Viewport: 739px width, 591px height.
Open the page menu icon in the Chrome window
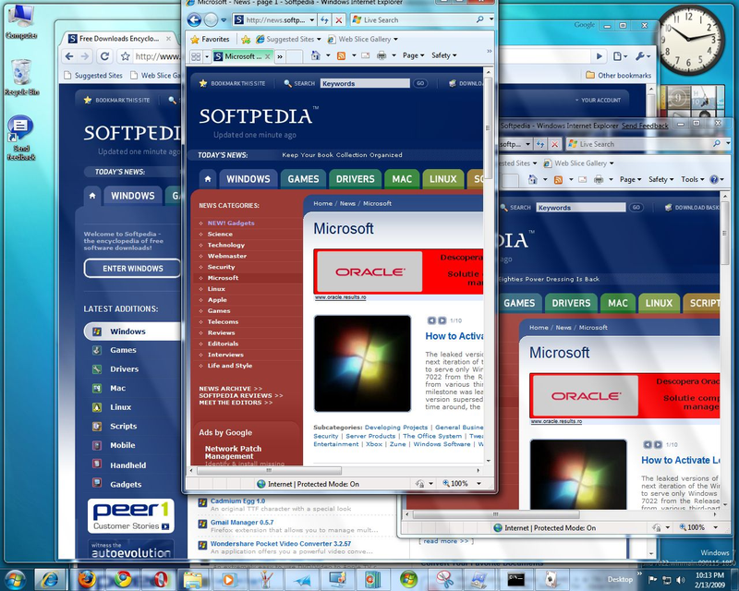pyautogui.click(x=619, y=56)
